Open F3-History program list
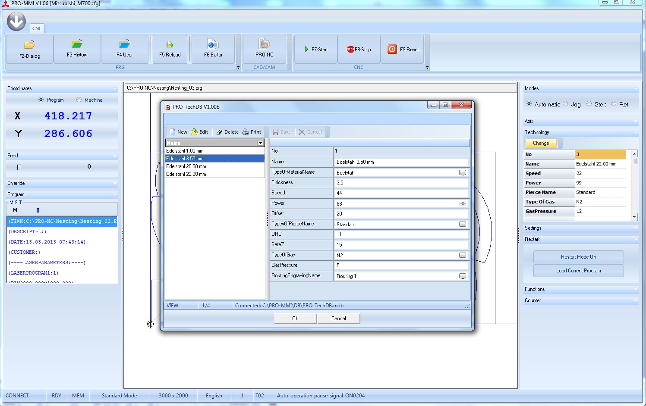Screen dimensions: 646x406 click(77, 44)
